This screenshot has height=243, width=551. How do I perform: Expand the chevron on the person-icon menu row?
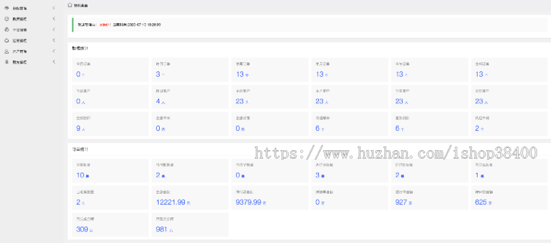(54, 51)
